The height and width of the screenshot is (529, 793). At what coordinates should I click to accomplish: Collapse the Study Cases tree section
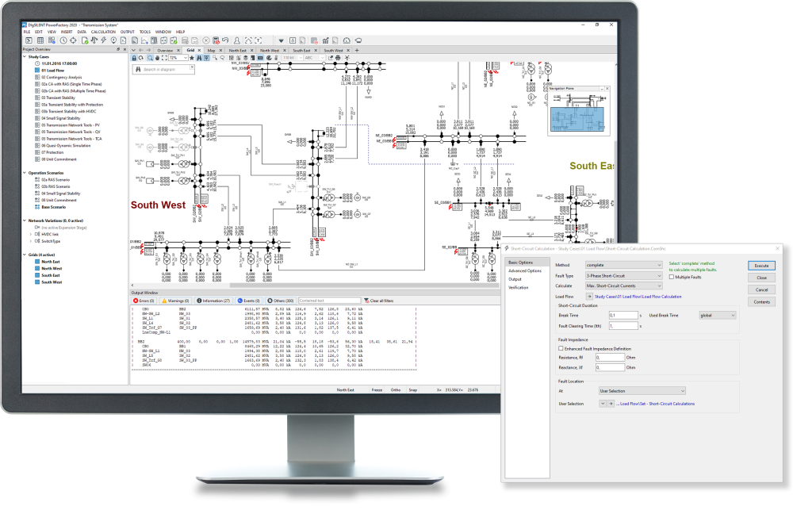(x=25, y=56)
